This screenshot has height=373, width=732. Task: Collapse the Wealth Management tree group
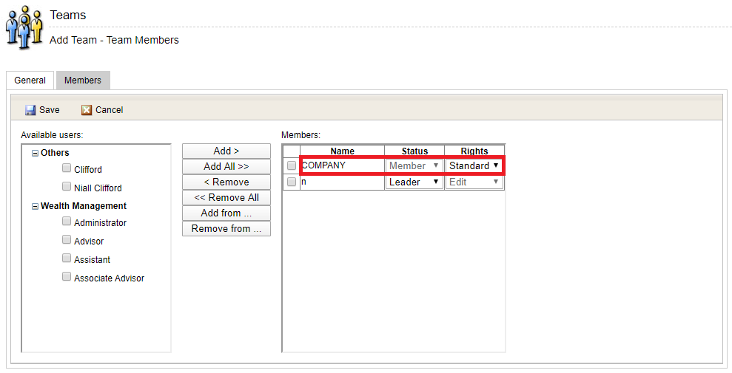pos(35,206)
